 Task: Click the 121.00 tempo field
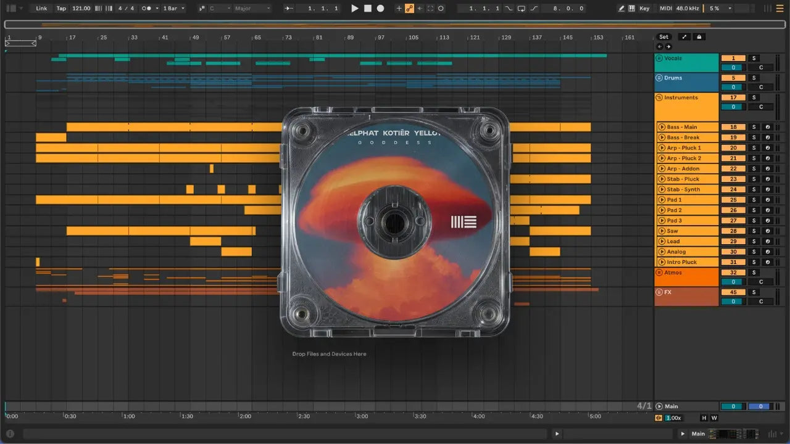pyautogui.click(x=81, y=9)
